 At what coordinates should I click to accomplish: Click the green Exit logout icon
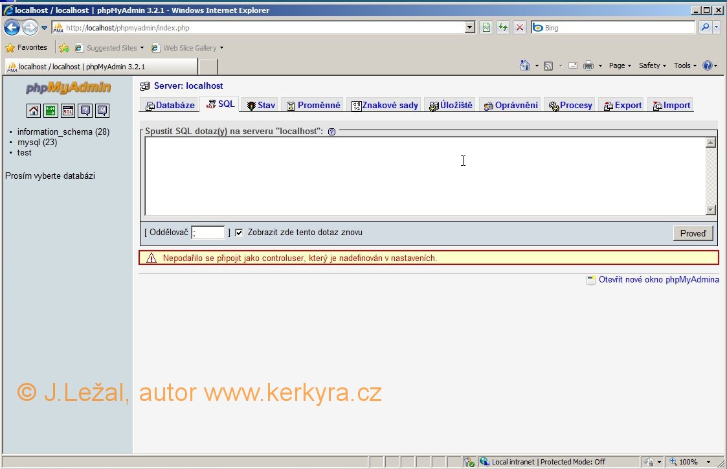(50, 111)
